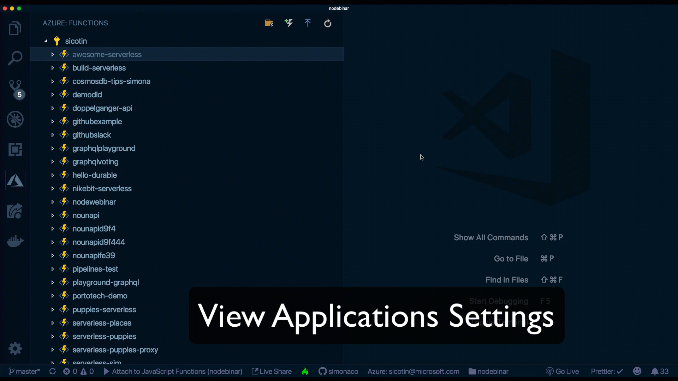Start Live Share session
Image resolution: width=678 pixels, height=381 pixels.
coord(272,371)
